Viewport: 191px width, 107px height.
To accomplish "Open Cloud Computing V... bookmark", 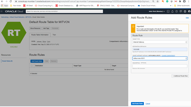I will 44,6.
